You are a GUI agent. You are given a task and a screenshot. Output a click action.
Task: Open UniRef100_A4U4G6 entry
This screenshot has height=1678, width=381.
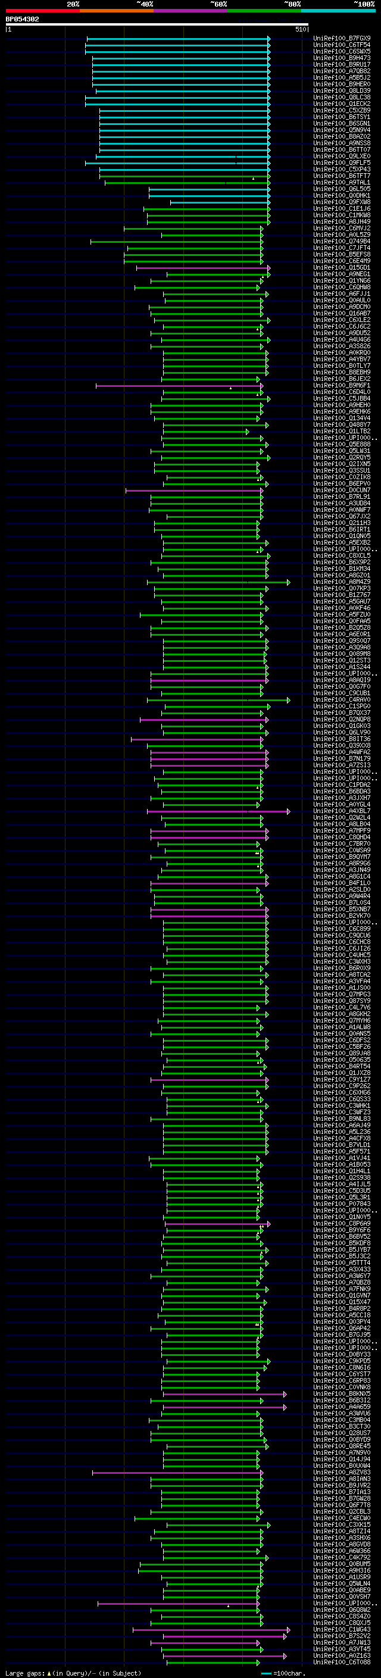tap(342, 339)
